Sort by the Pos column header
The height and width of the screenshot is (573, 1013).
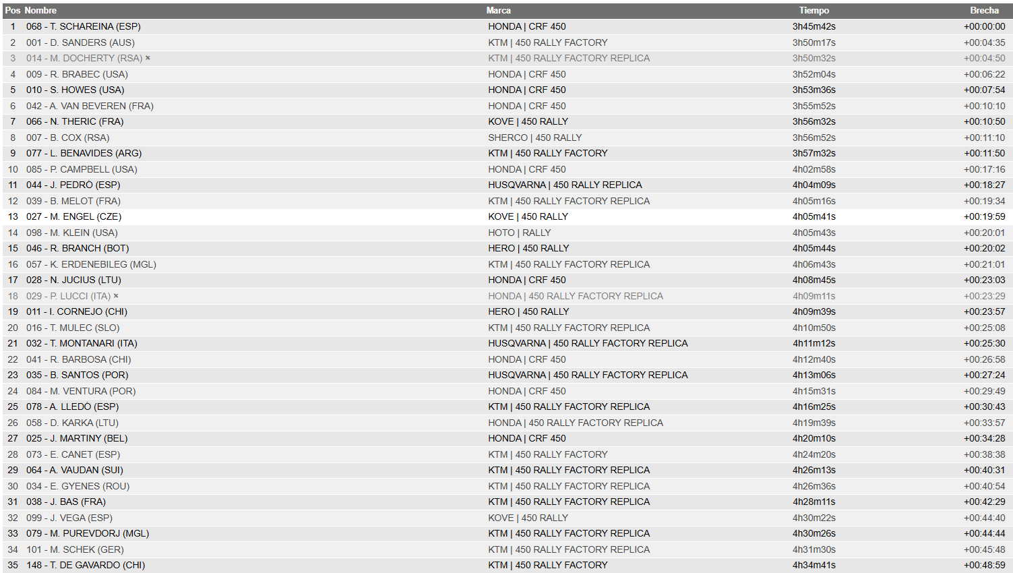[13, 11]
